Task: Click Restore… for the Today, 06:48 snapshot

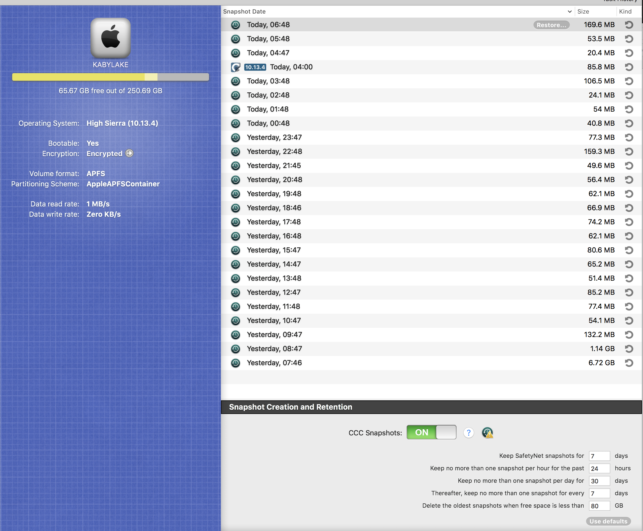Action: click(551, 25)
